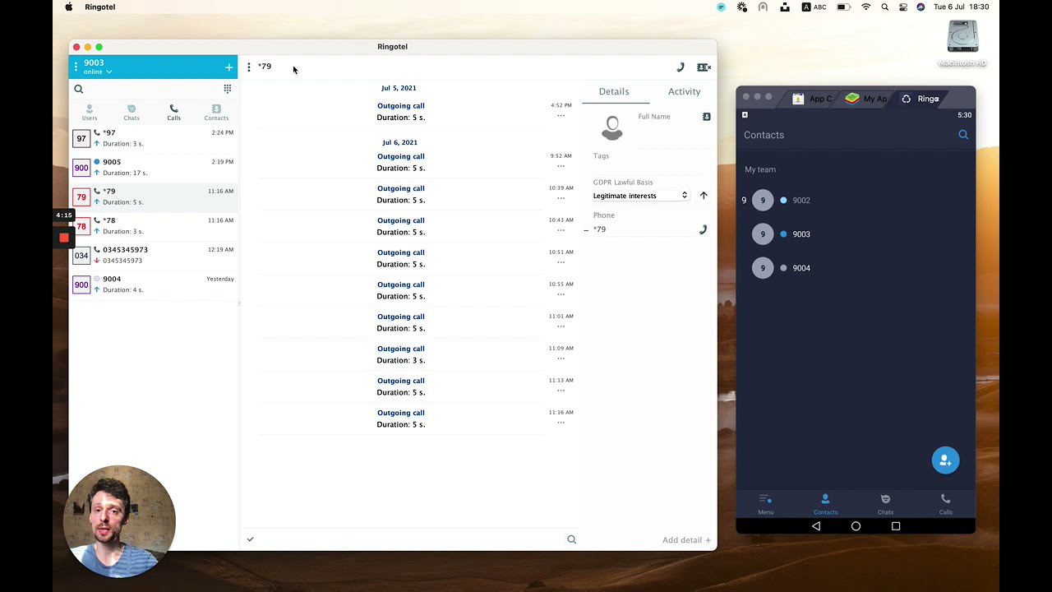Open options for the 11:09 AM call

[561, 358]
